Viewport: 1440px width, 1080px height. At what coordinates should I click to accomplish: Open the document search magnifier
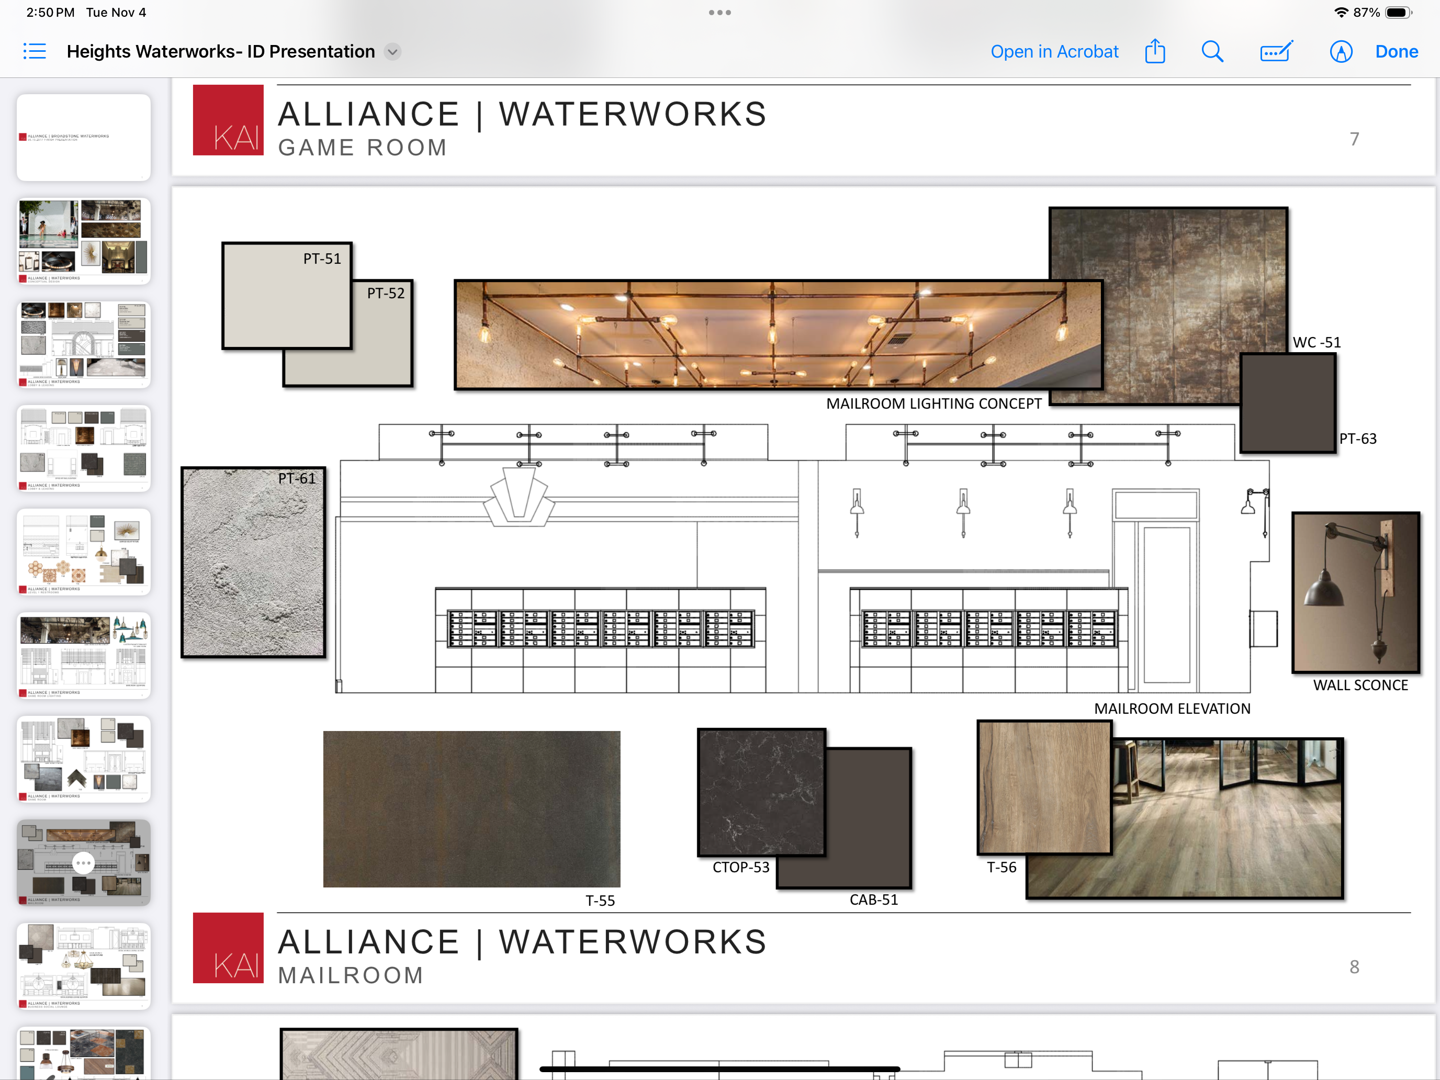click(1211, 51)
